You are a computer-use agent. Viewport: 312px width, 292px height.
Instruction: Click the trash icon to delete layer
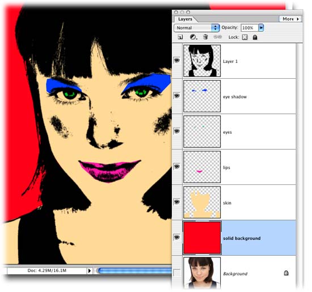tap(205, 37)
